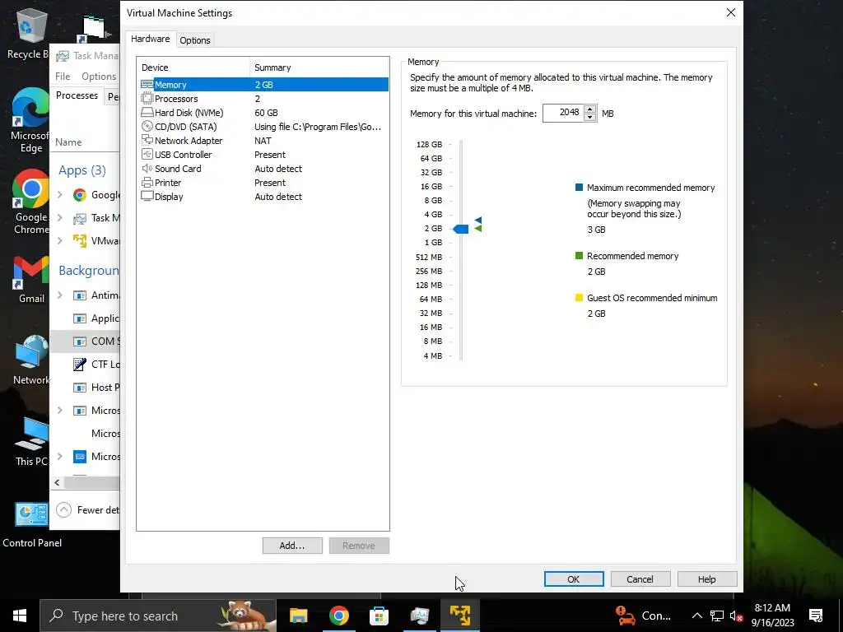Expand the Task Manager process entry

coord(59,217)
